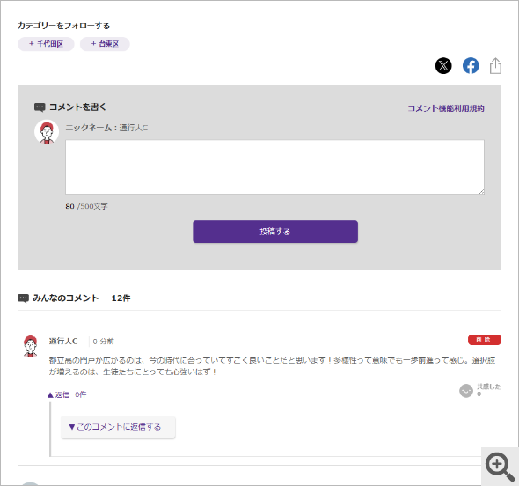
Task: Click the みんなのコメント speech bubble icon
Action: point(23,298)
